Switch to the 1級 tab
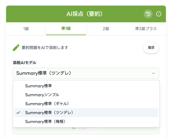Screen dimensions: 172x138 tap(26, 28)
